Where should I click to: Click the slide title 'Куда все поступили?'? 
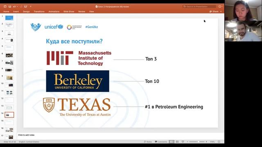pyautogui.click(x=74, y=41)
